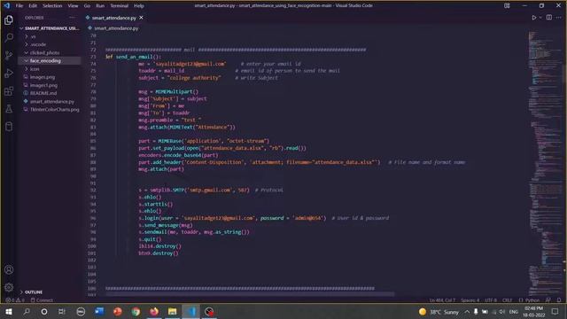
Task: Open the Run menu
Action: 100,5
